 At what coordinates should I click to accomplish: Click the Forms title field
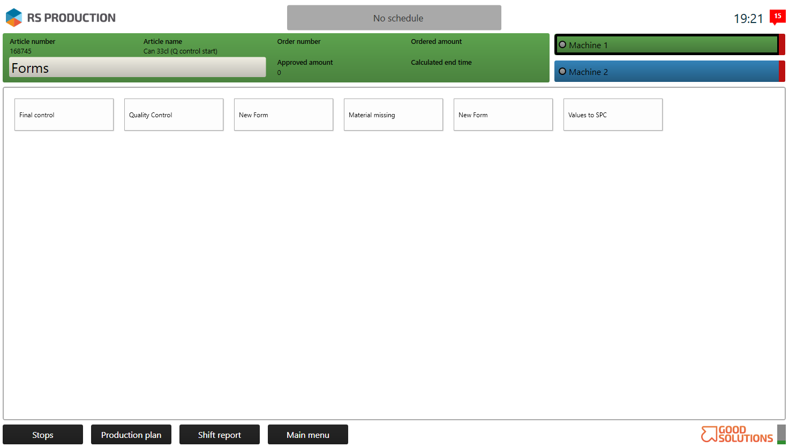pos(137,67)
